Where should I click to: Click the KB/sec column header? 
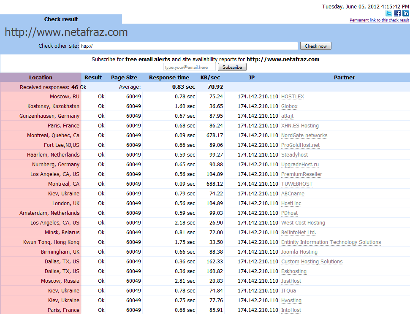210,77
